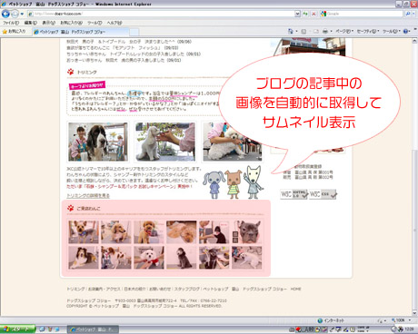Open the Yorkshire terrier thumbnail in ご来店わんこ

pos(84,232)
